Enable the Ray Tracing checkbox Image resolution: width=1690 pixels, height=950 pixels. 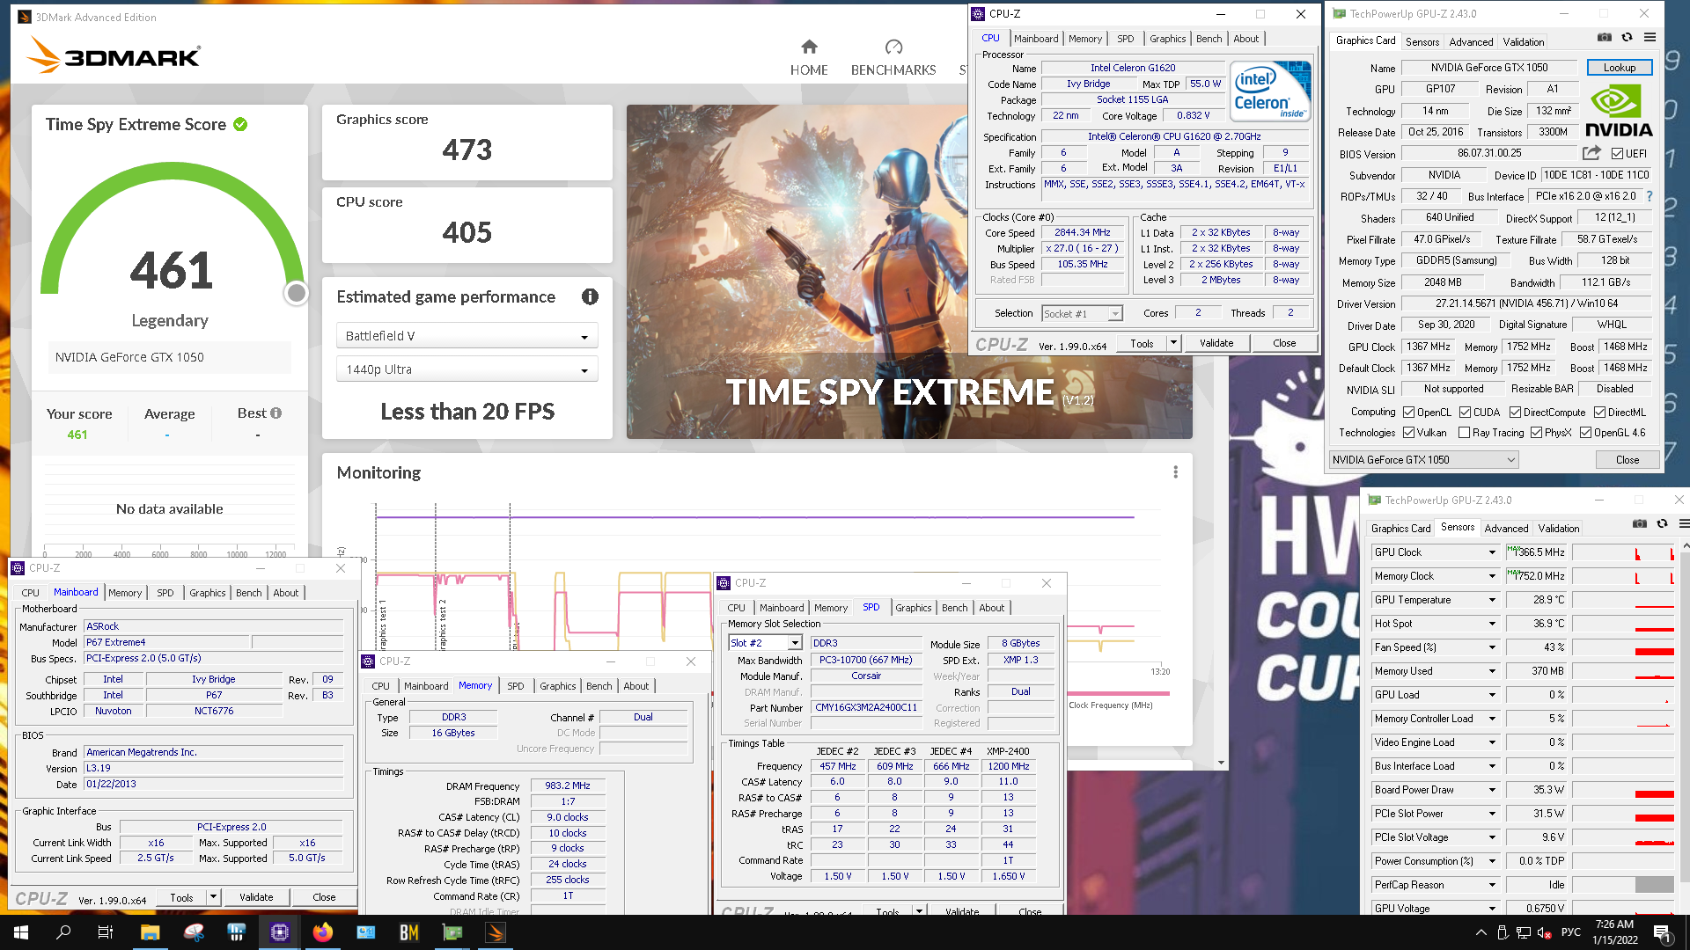1464,433
